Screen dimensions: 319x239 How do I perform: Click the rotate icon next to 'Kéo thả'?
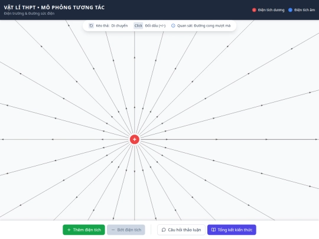pos(91,25)
